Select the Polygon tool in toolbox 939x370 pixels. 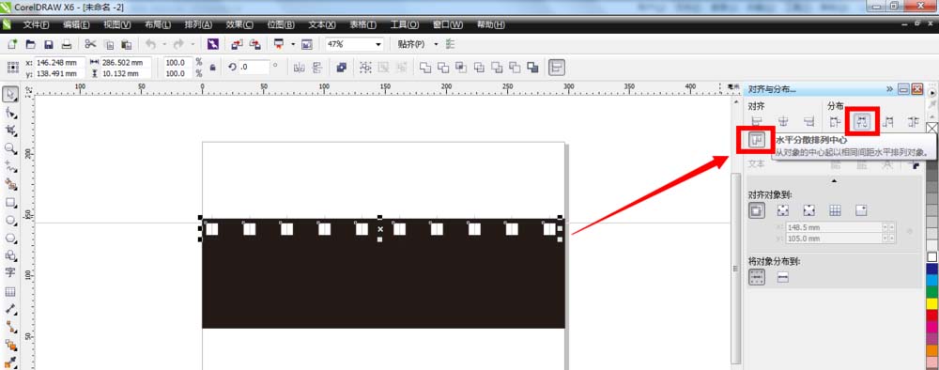[10, 239]
